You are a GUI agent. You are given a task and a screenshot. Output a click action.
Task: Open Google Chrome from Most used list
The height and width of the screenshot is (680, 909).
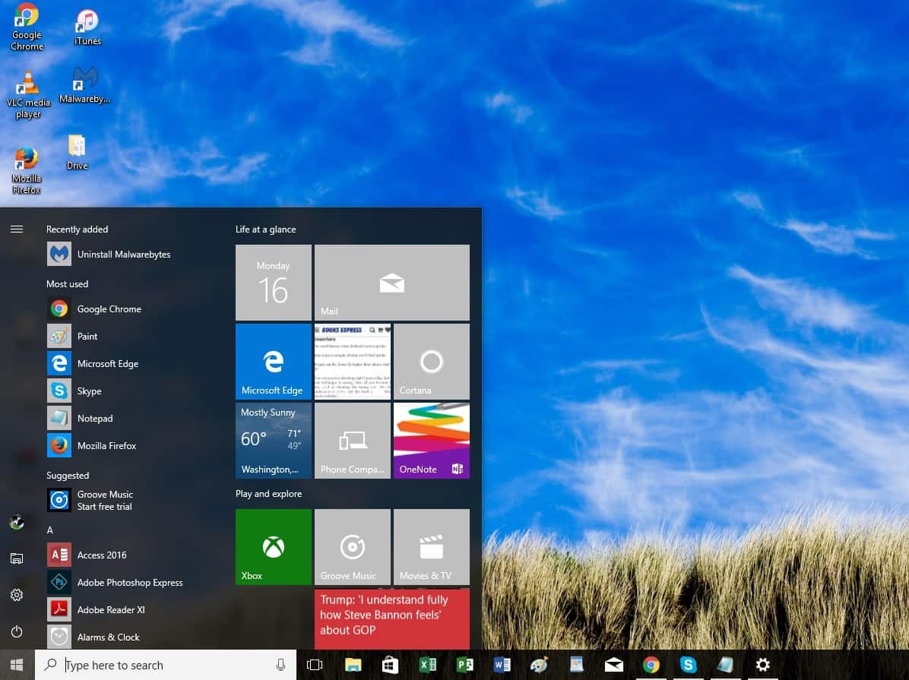(x=109, y=309)
